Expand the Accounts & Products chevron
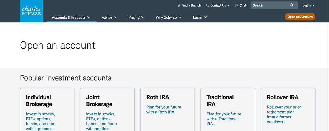 click(89, 17)
